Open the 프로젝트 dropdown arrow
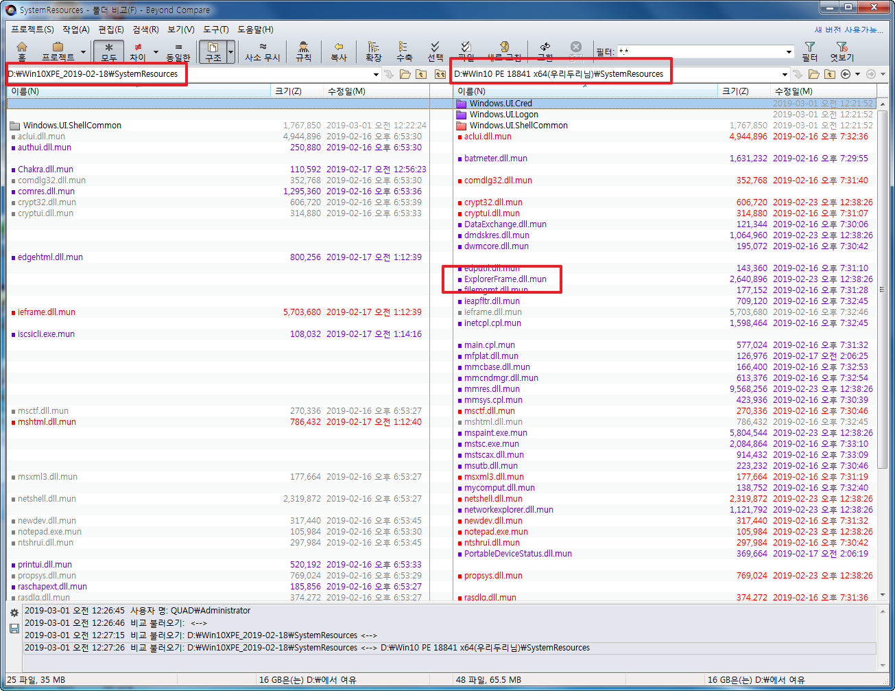 (84, 51)
